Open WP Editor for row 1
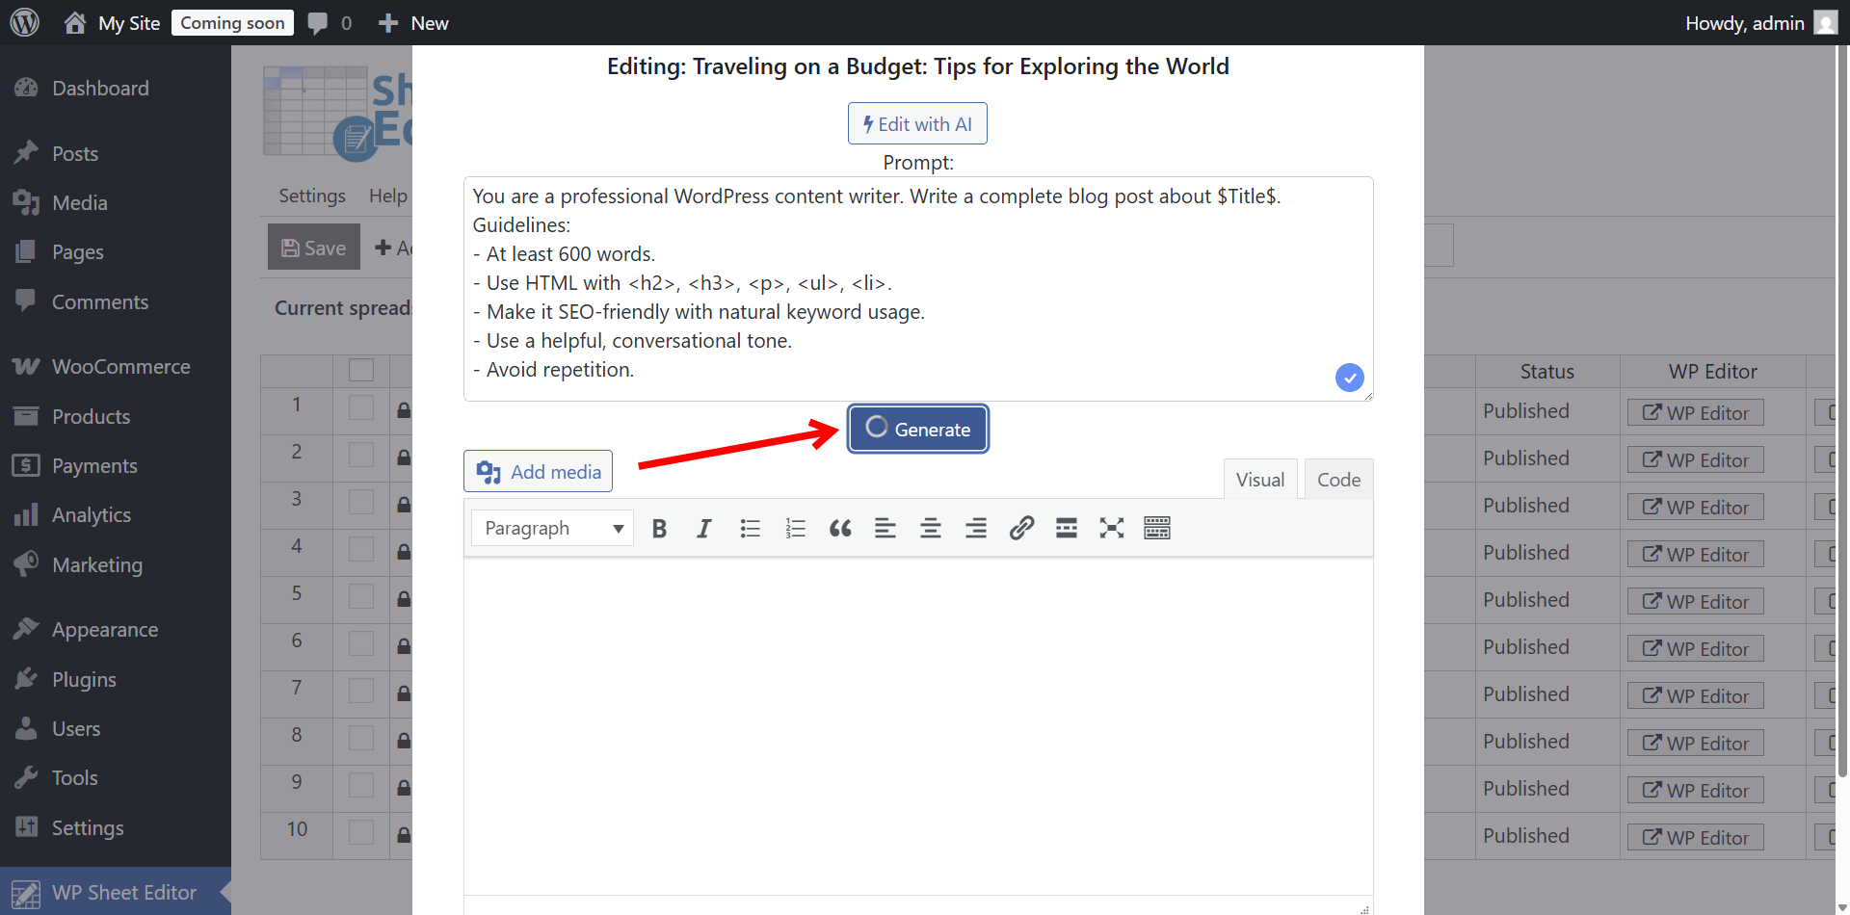Viewport: 1850px width, 915px height. click(1696, 412)
